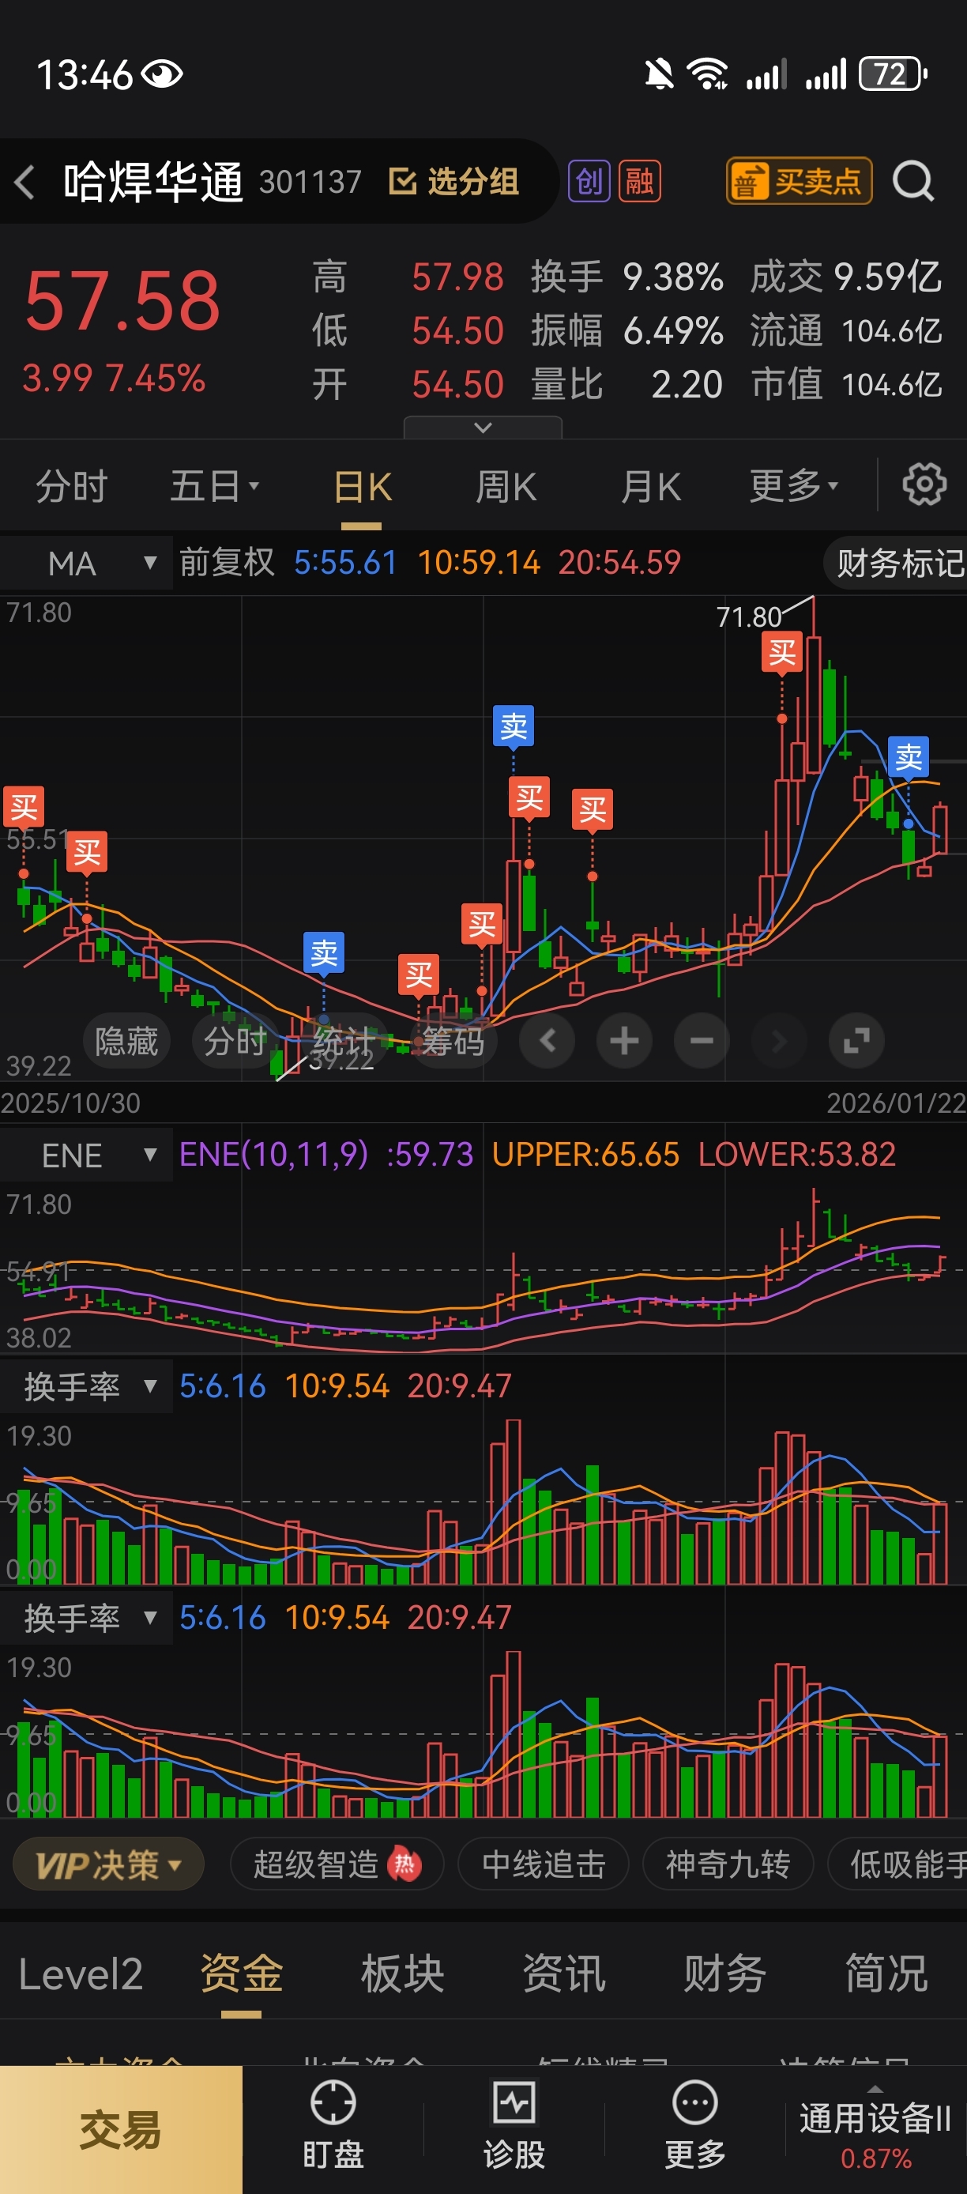This screenshot has width=967, height=2194.
Task: Select the 资金 tab
Action: [x=242, y=1973]
